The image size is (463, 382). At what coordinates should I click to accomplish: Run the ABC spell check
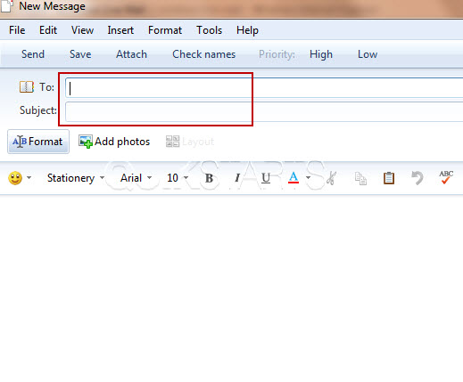446,177
